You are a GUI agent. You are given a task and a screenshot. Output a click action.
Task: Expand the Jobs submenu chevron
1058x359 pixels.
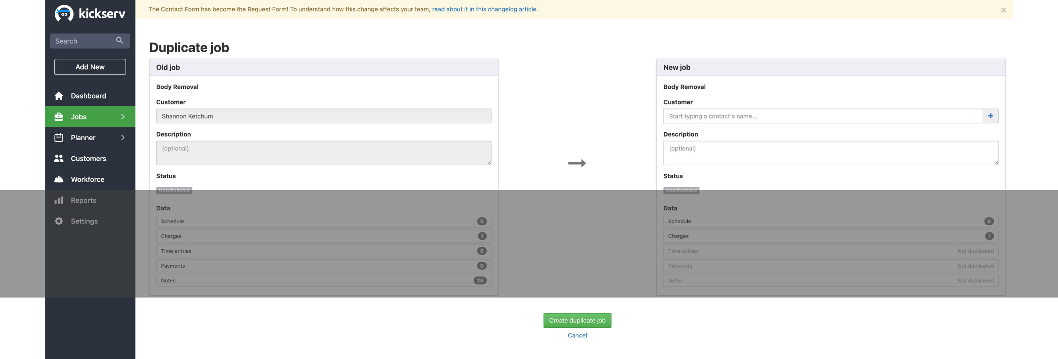click(x=123, y=117)
